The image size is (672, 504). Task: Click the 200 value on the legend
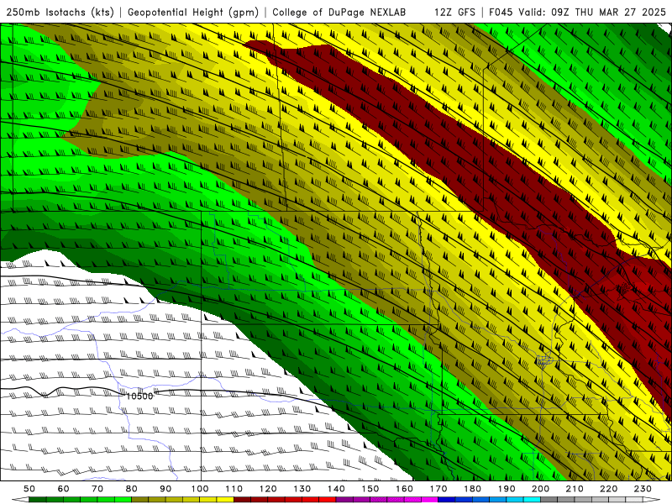[541, 489]
